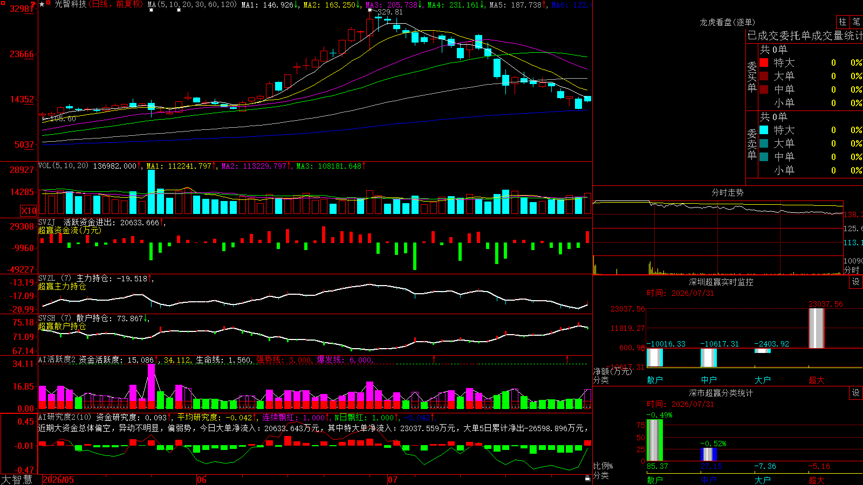Click the 爆发线: 6.000 value
This screenshot has height=485, width=863.
pos(345,360)
